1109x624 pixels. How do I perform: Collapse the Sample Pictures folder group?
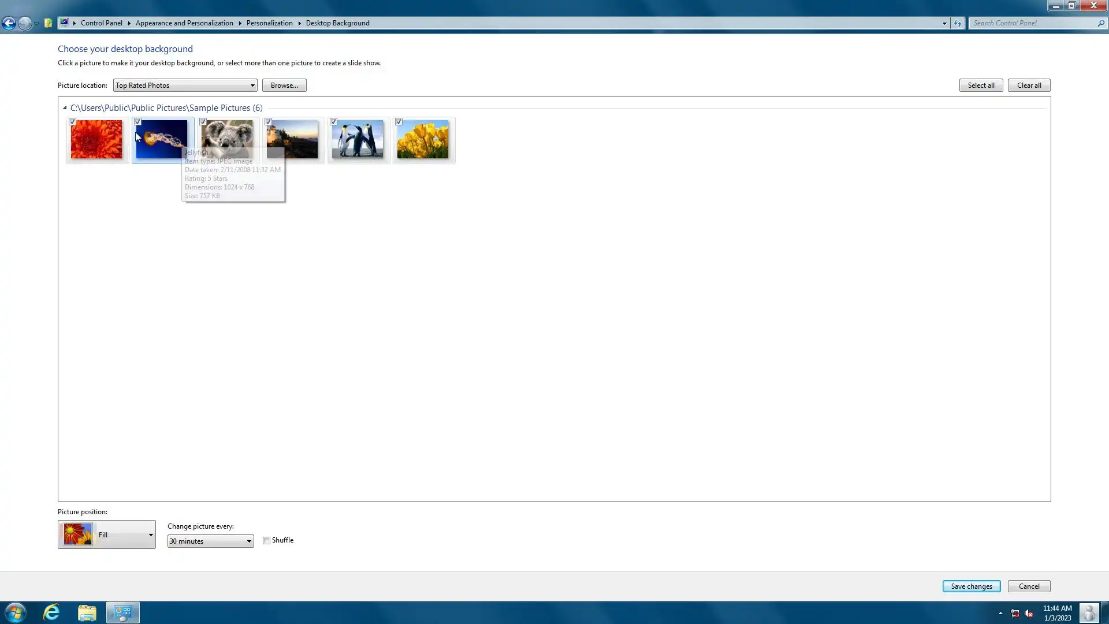(65, 108)
